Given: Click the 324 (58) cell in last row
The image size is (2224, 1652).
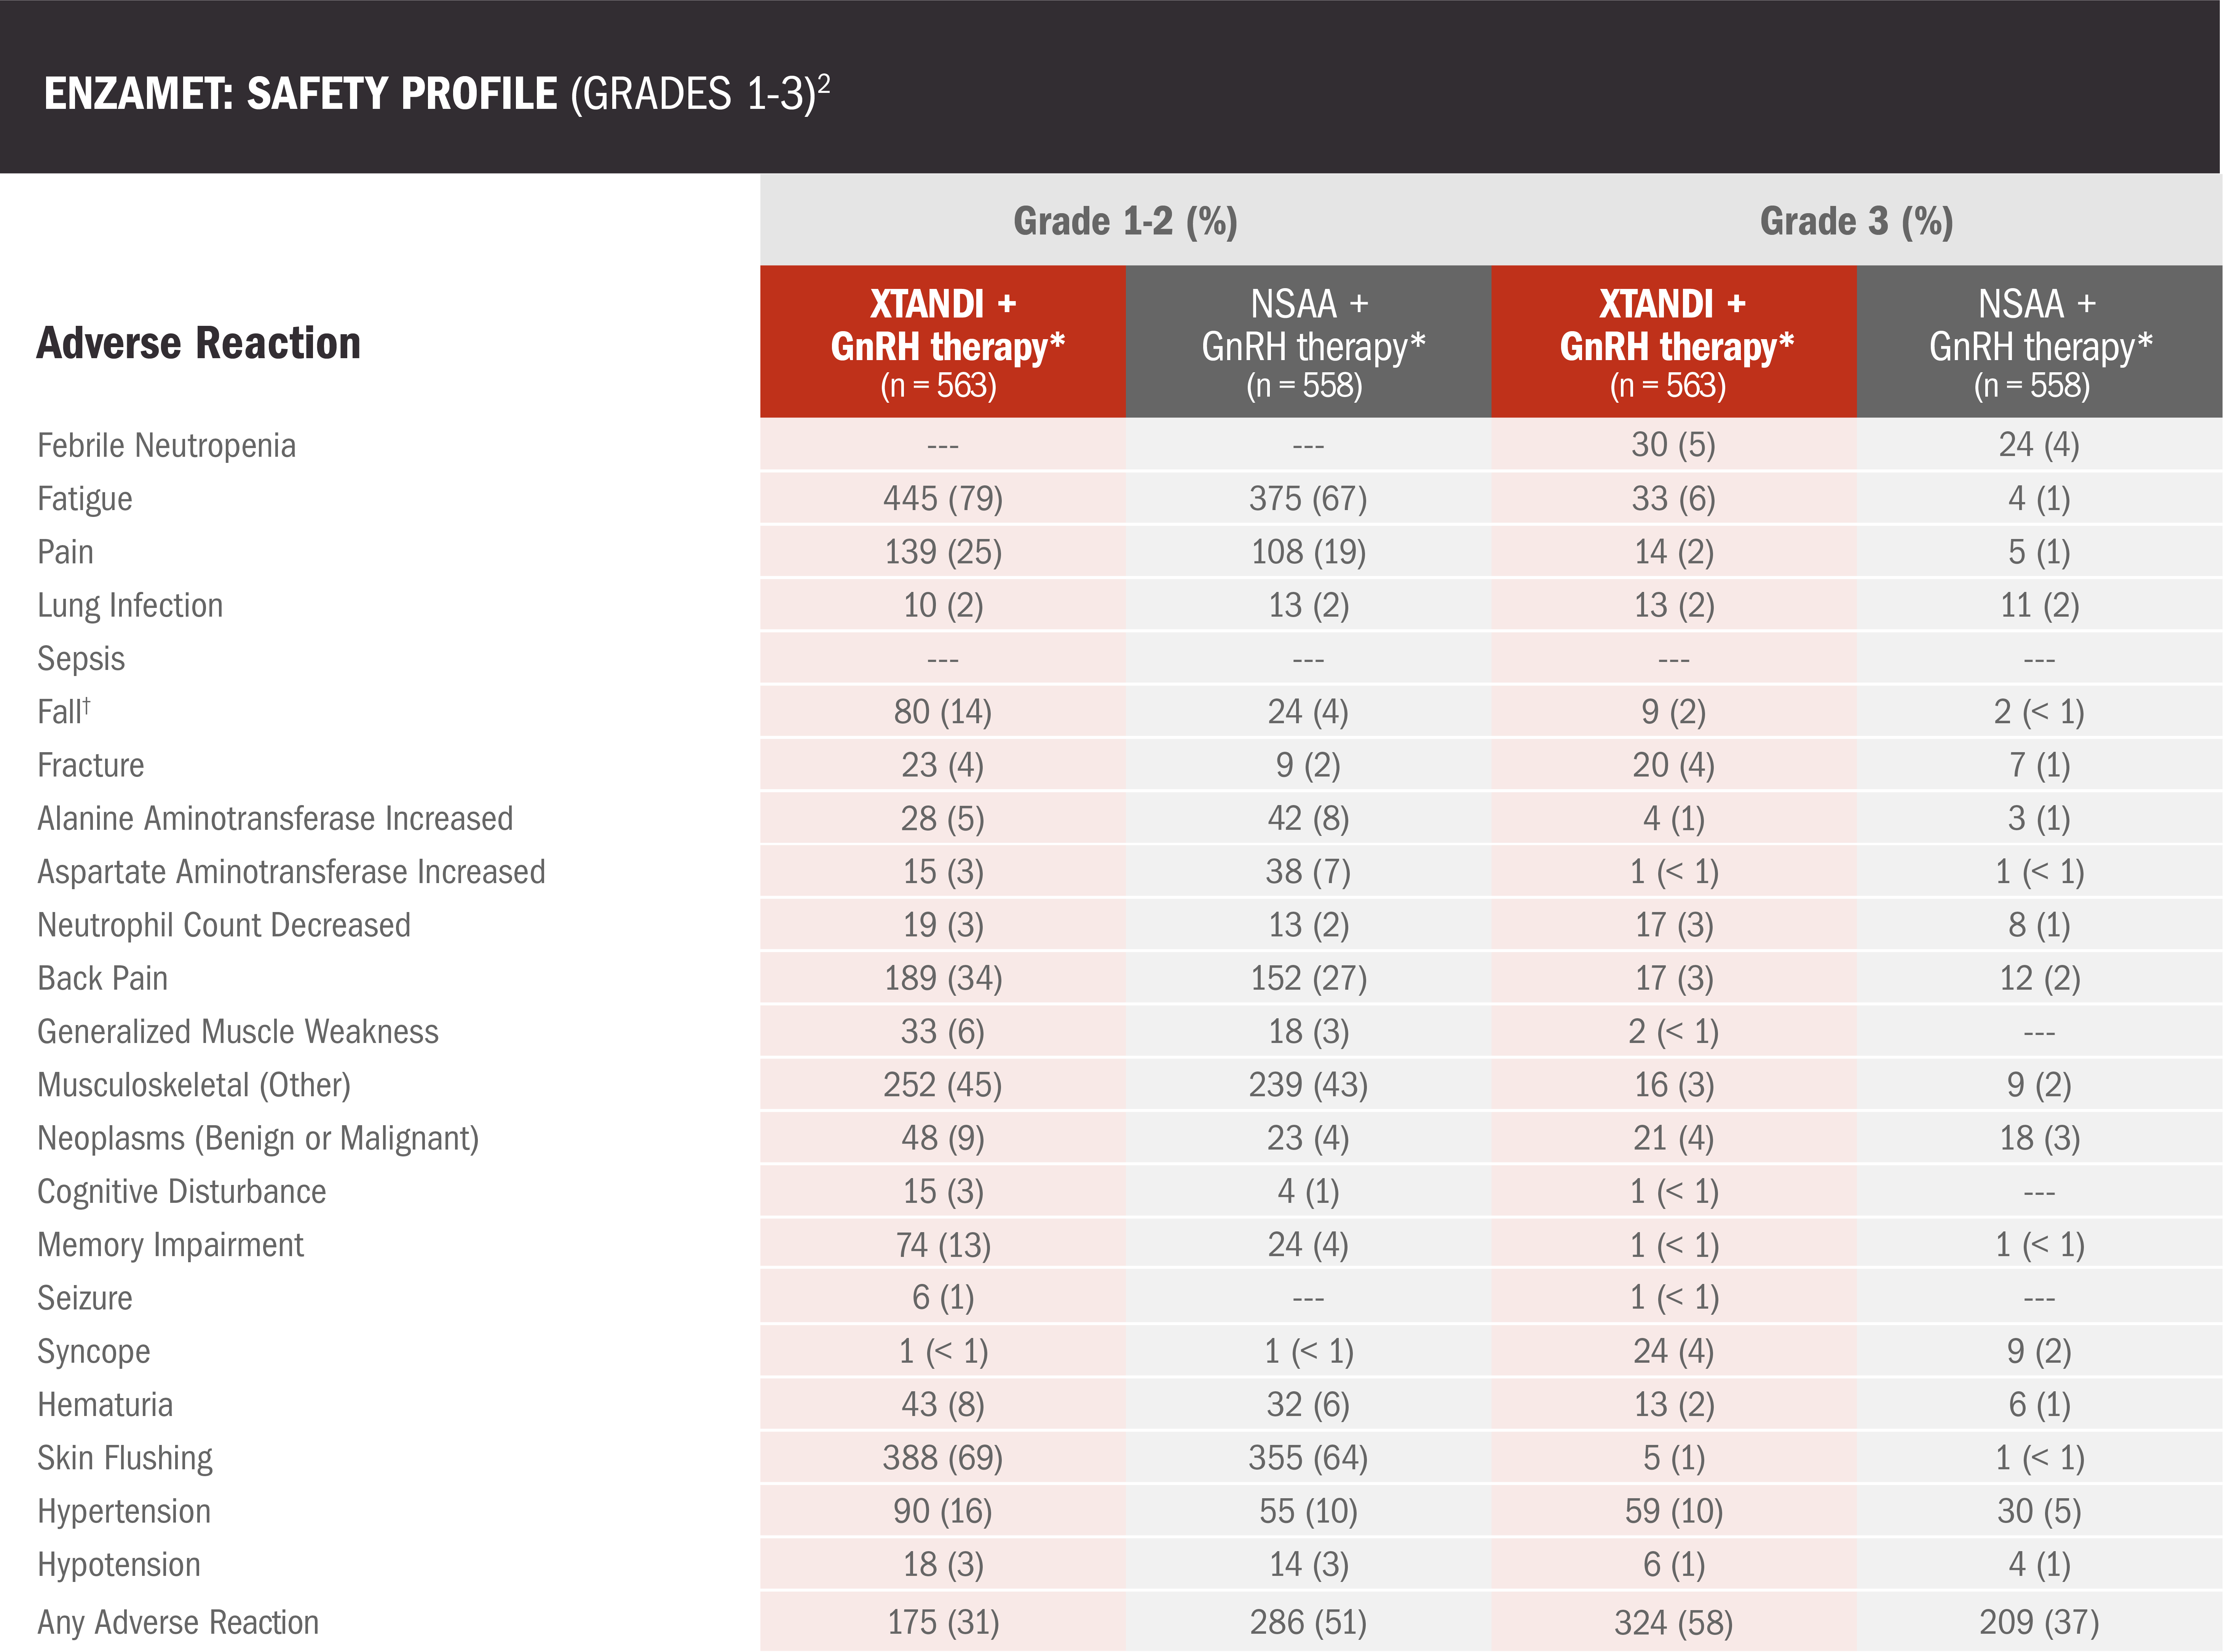Looking at the screenshot, I should (x=1673, y=1622).
